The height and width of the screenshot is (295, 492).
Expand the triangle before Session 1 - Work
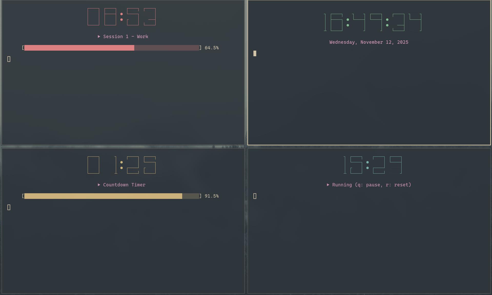point(99,37)
